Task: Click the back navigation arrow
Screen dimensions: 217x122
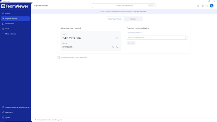Action: pos(66,6)
